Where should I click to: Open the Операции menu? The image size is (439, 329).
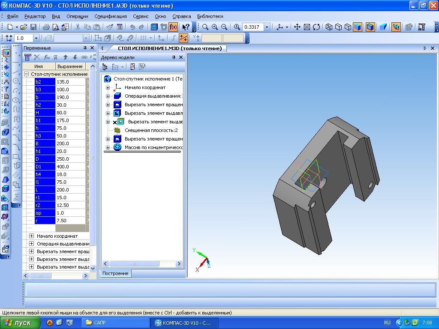pyautogui.click(x=77, y=16)
